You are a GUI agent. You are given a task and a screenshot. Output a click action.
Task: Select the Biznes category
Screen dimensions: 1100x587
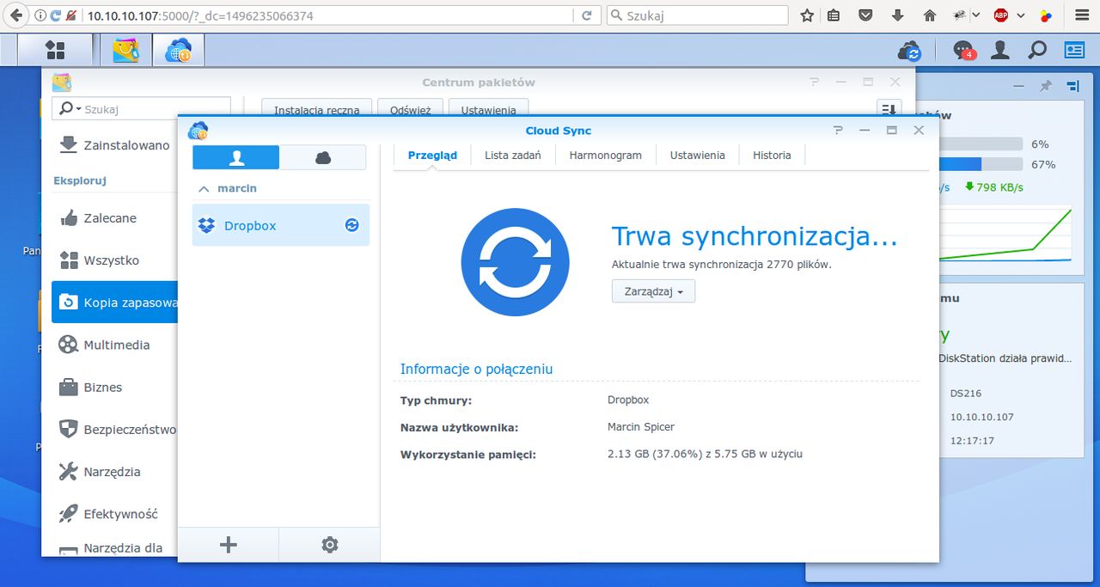pyautogui.click(x=114, y=387)
